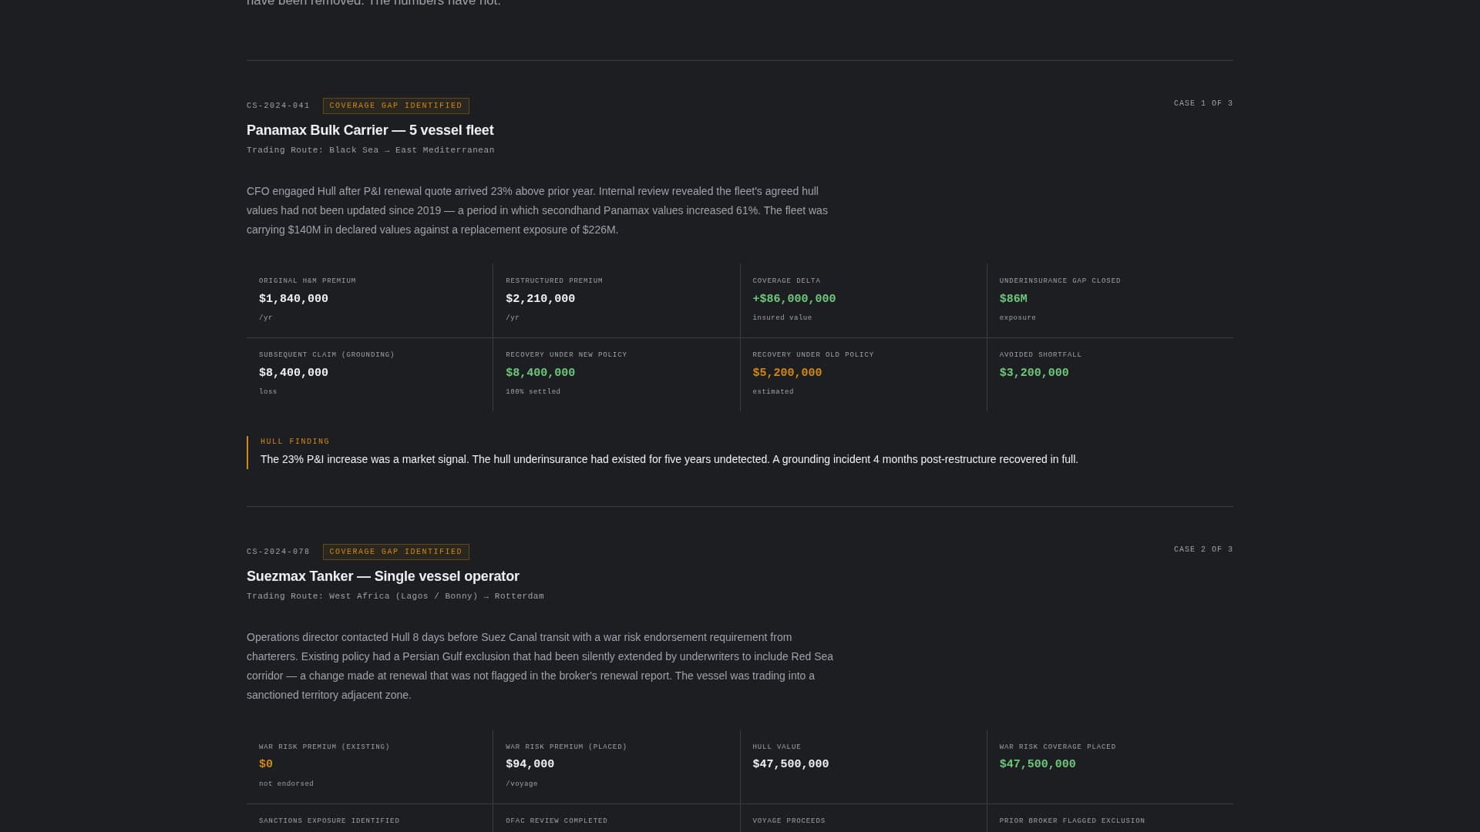Click the Restructured Premium label
1480x832 pixels.
[x=554, y=281]
